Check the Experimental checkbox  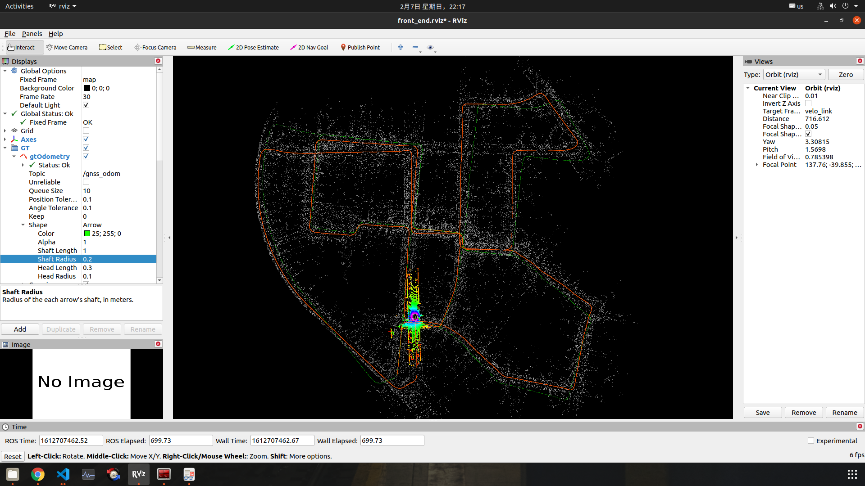811,441
